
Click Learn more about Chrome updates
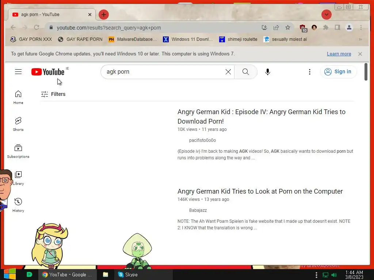pos(339,54)
